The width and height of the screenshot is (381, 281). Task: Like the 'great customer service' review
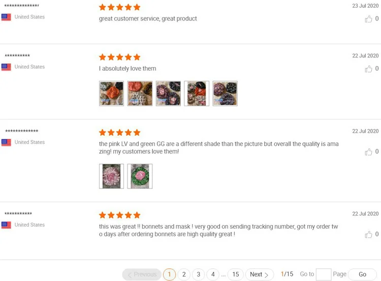pos(368,19)
